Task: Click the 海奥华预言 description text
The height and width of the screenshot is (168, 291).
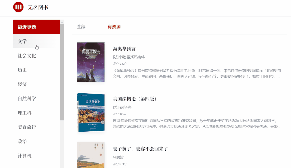Action: 197,73
